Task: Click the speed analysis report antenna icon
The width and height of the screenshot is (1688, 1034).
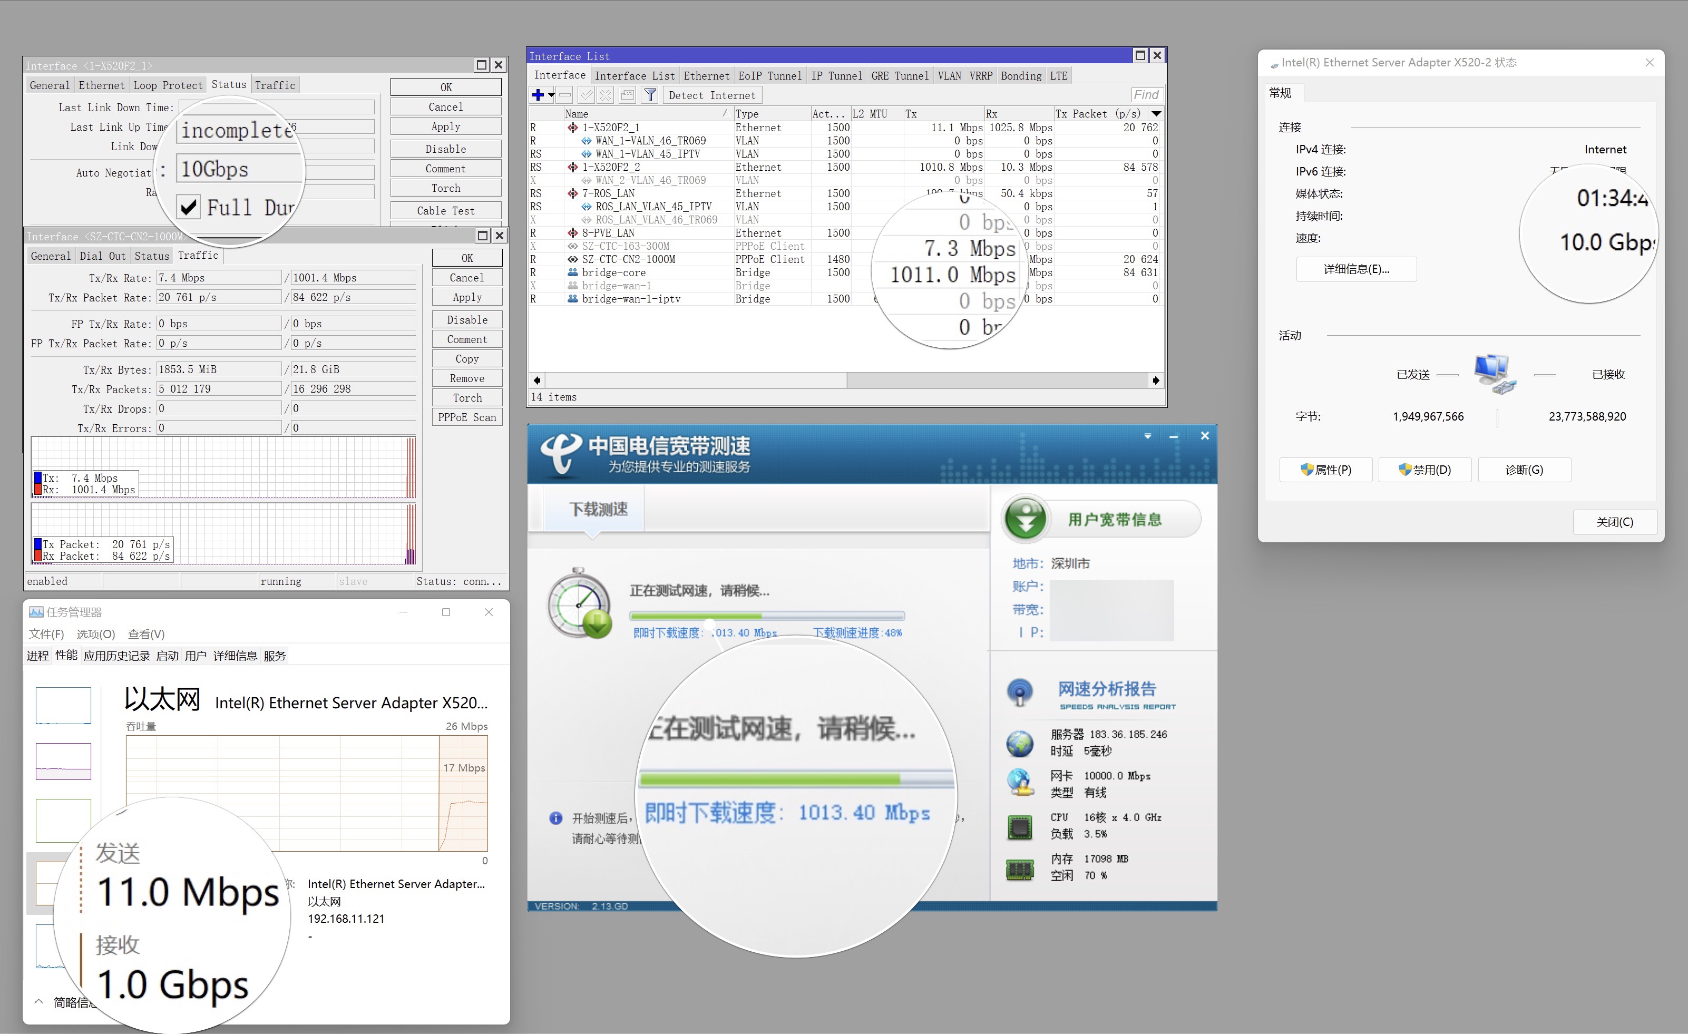Action: click(1019, 692)
